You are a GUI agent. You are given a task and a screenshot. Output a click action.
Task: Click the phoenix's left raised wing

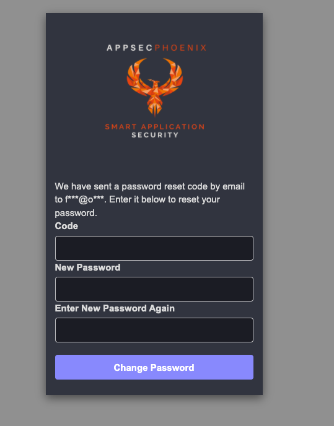(135, 76)
